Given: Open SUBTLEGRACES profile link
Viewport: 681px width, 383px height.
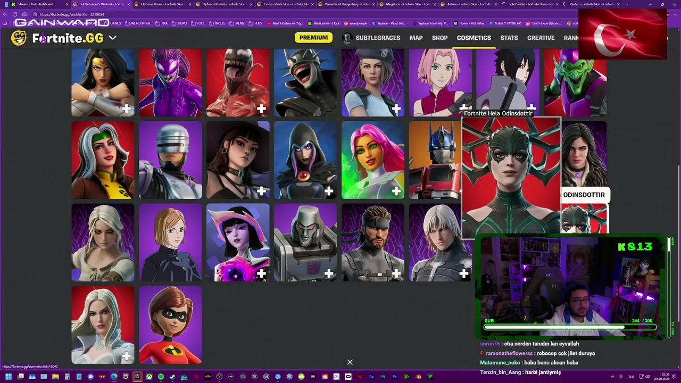Looking at the screenshot, I should pos(371,38).
